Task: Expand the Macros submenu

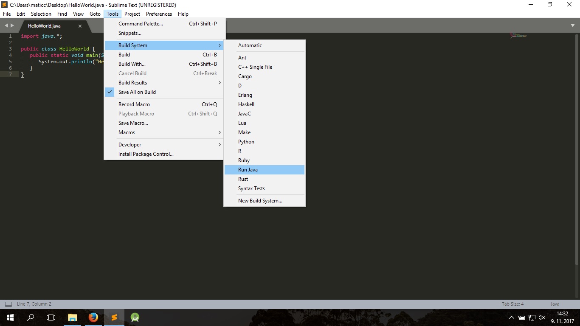Action: [x=163, y=132]
